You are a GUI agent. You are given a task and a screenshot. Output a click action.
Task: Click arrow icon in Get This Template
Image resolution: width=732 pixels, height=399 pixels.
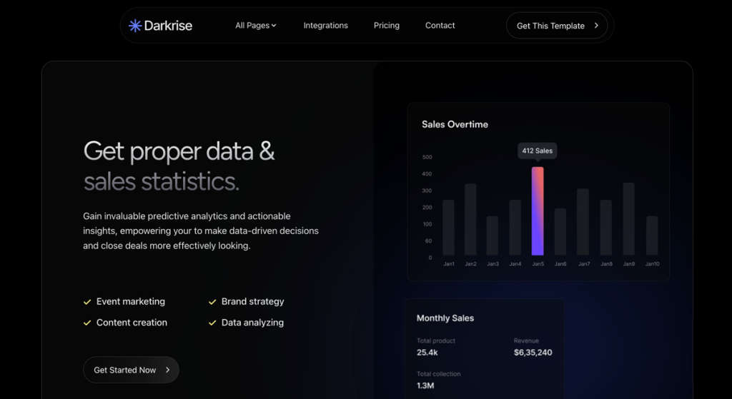pyautogui.click(x=596, y=26)
